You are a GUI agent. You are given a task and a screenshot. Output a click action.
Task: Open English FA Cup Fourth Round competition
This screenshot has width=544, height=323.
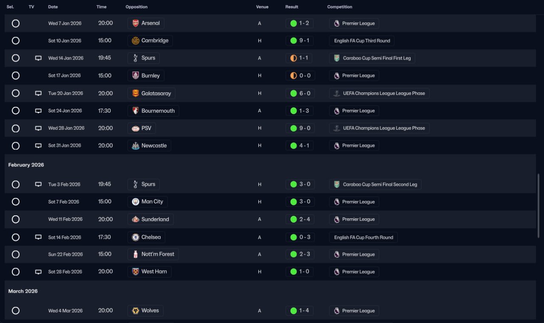click(363, 237)
